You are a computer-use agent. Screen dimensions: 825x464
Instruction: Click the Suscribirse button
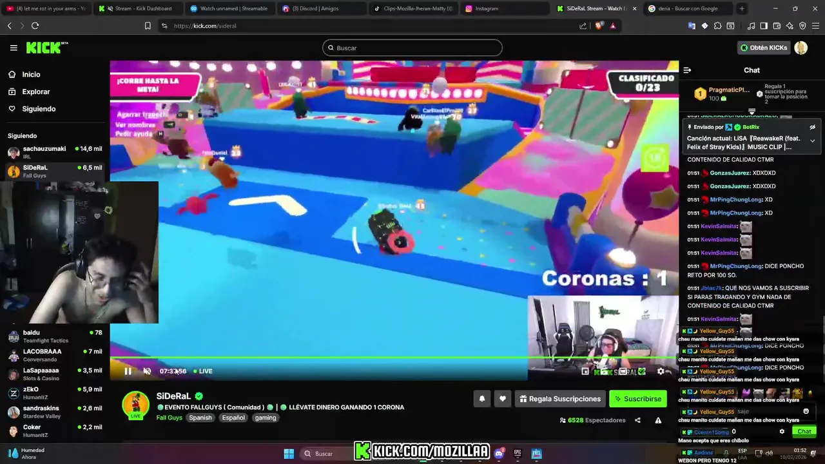coord(638,399)
